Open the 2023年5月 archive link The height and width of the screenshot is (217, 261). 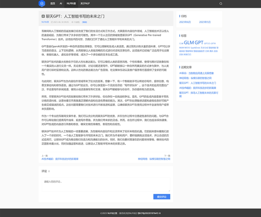pos(205,22)
